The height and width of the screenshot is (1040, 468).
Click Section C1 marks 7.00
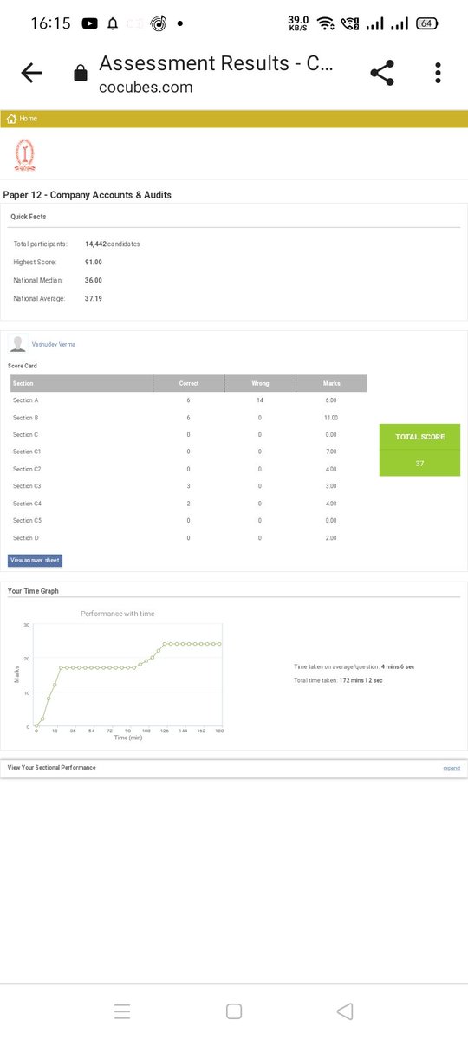(331, 452)
